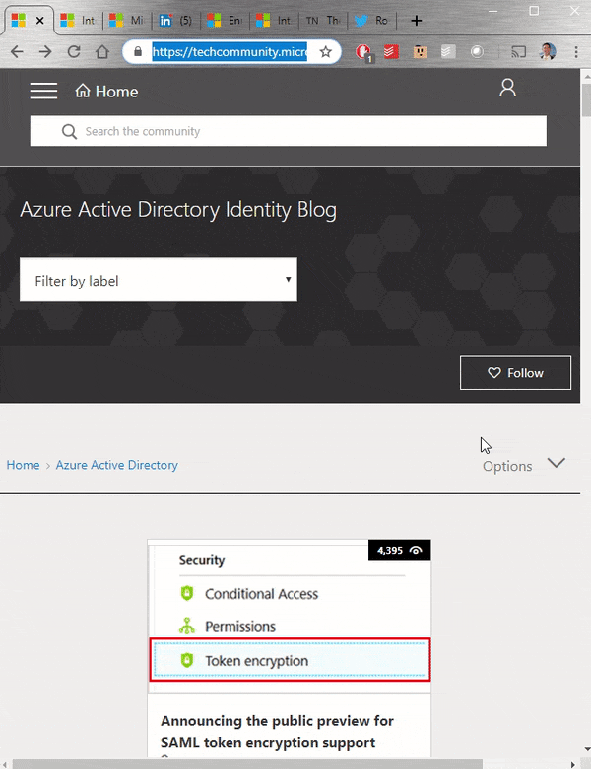Click the Home link in the header
The image size is (591, 769).
(x=106, y=92)
